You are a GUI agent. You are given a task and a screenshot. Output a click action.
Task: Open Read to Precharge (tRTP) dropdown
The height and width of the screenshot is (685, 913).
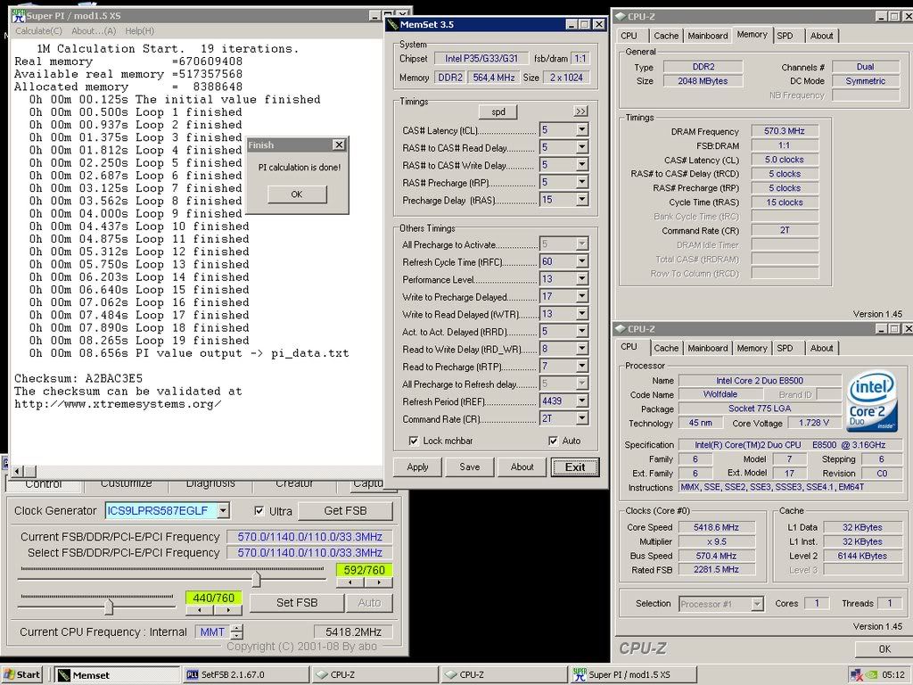[581, 367]
